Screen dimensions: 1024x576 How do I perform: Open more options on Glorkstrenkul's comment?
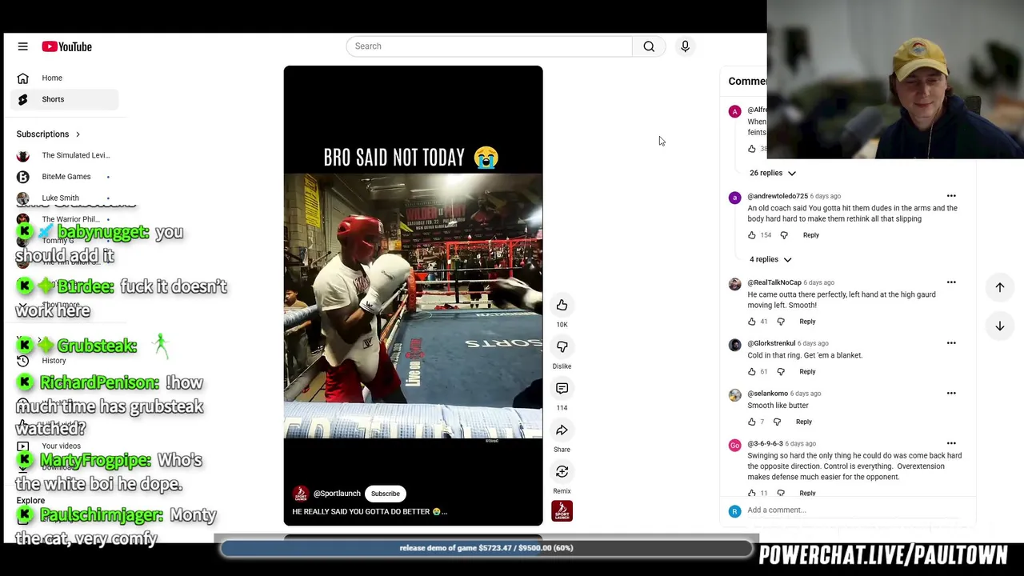click(x=951, y=343)
